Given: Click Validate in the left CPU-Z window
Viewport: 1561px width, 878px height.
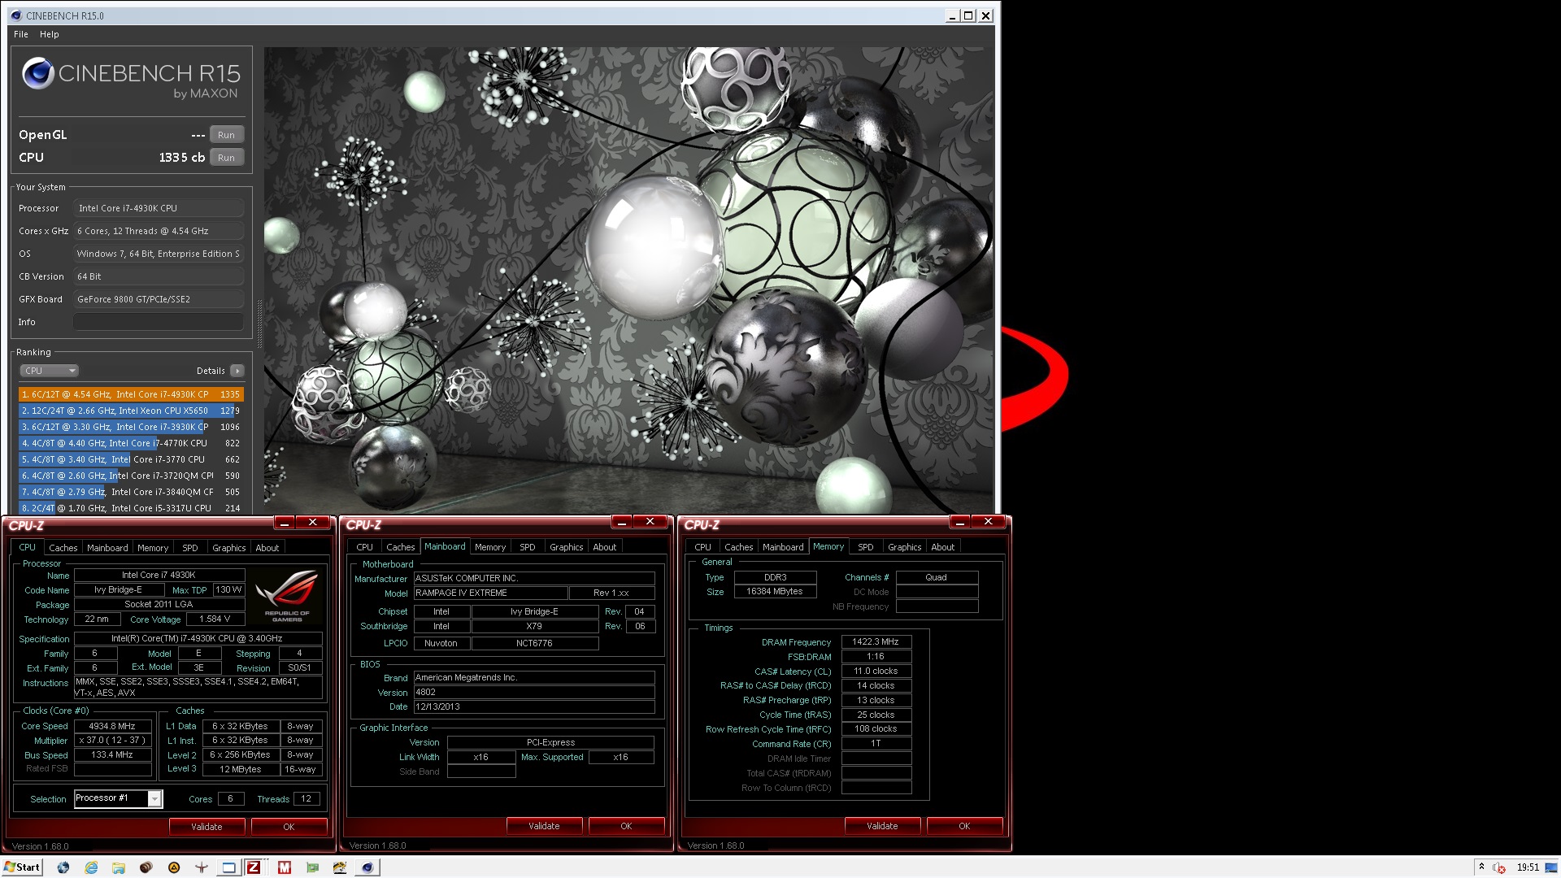Looking at the screenshot, I should click(x=207, y=827).
